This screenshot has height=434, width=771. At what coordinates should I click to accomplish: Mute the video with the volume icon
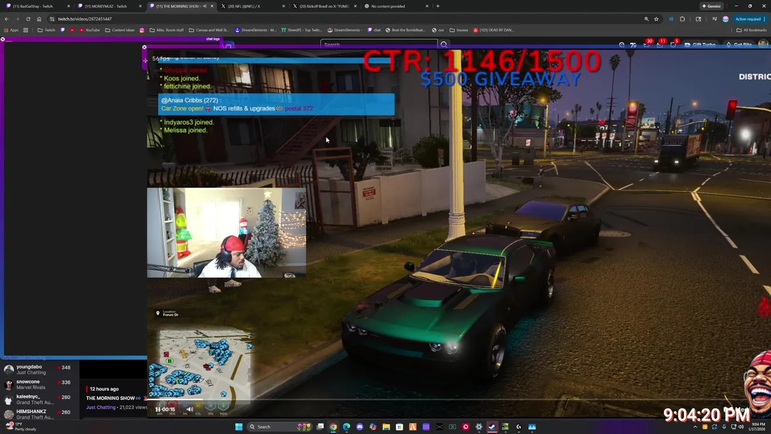[190, 409]
